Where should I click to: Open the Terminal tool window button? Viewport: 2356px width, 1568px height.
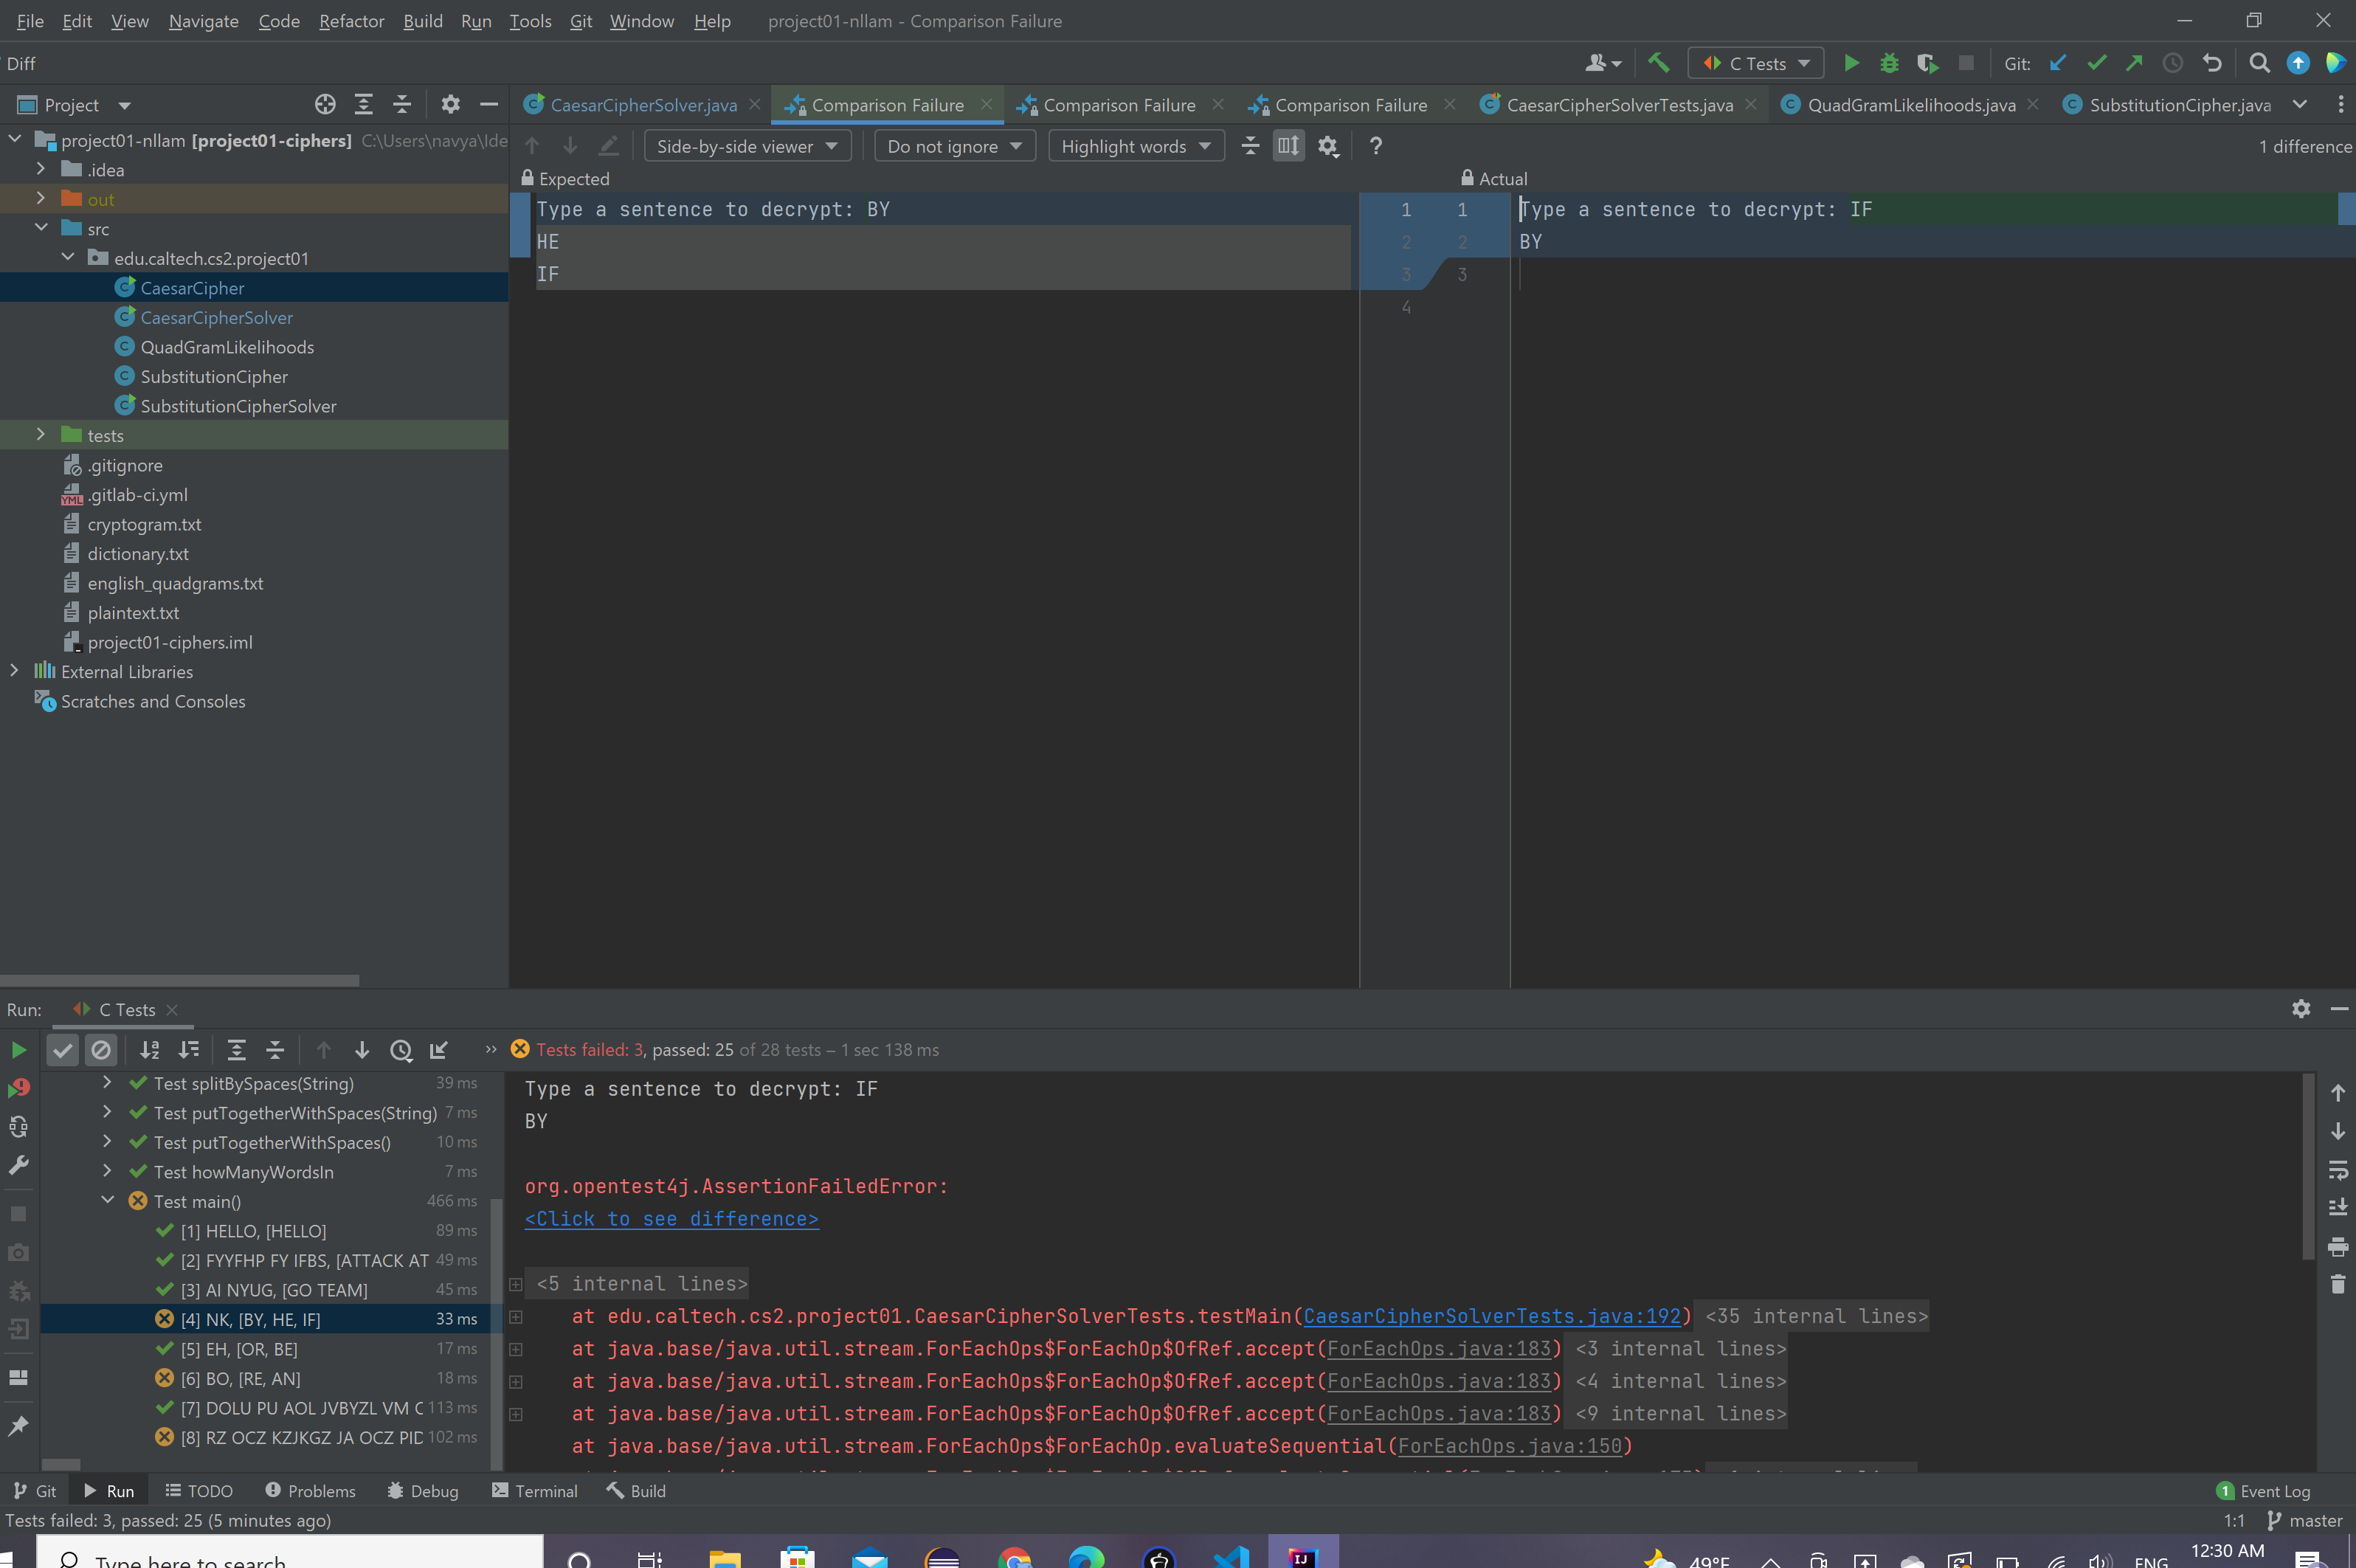tap(535, 1491)
